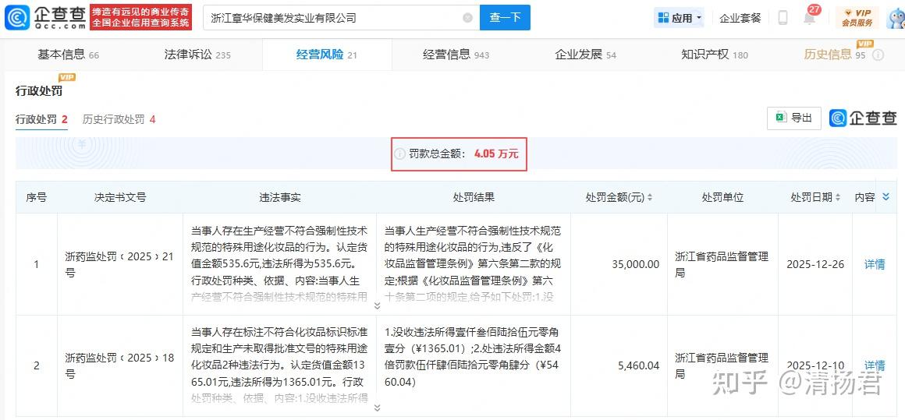
Task: Click the 4.05 万元 total fine amount
Action: [x=496, y=154]
